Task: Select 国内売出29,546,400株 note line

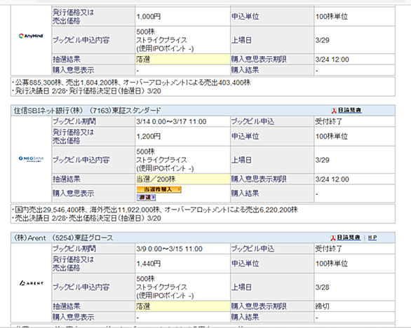Action: click(x=155, y=210)
